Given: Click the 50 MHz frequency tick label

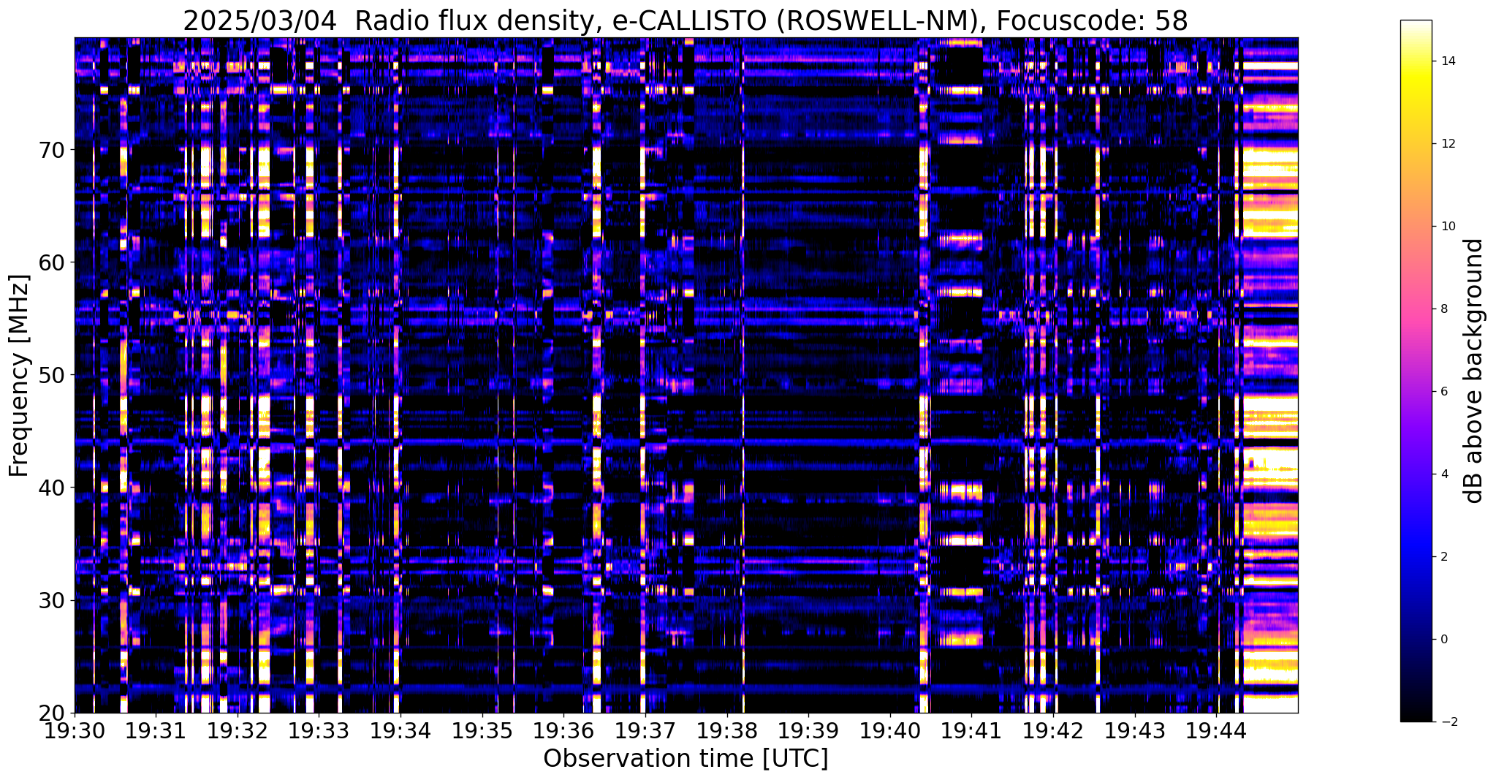Looking at the screenshot, I should (50, 375).
